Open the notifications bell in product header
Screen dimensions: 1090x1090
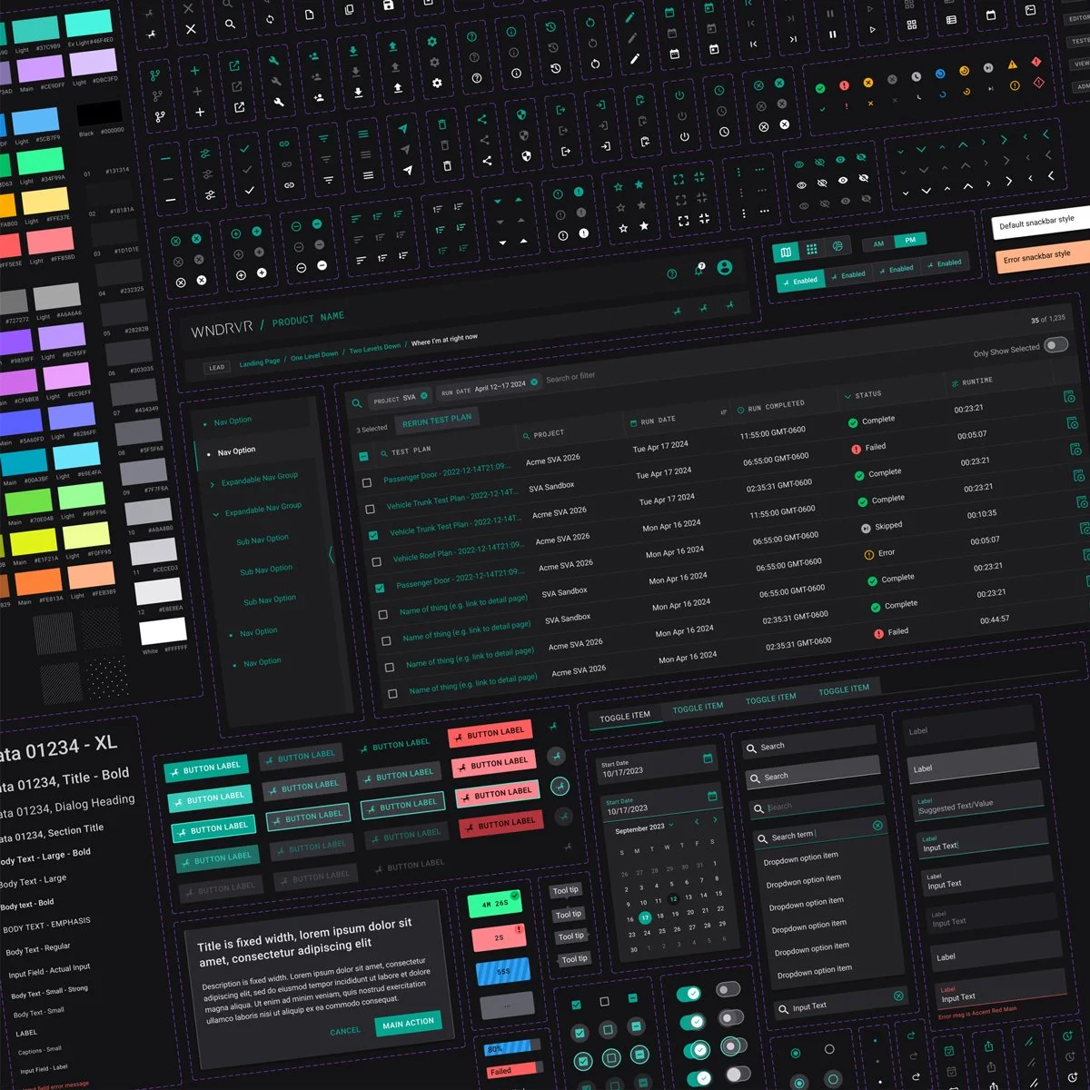tap(699, 270)
